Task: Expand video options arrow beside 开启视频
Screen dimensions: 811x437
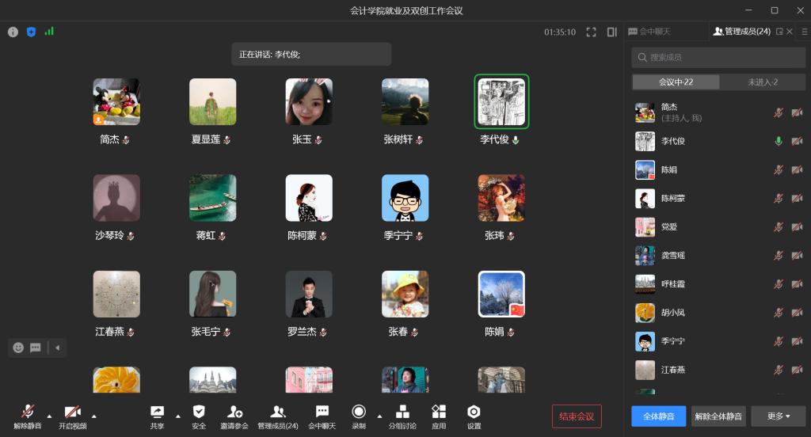Action: (94, 416)
